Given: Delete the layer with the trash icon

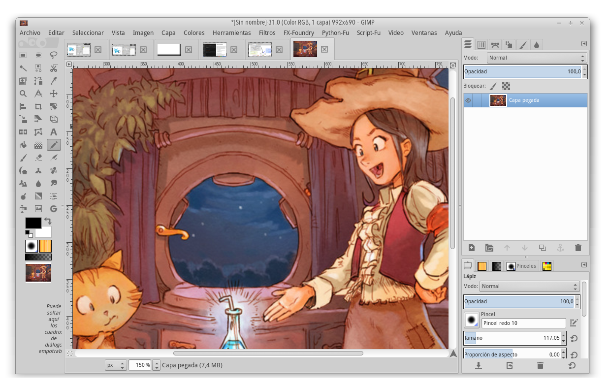Looking at the screenshot, I should click(578, 248).
